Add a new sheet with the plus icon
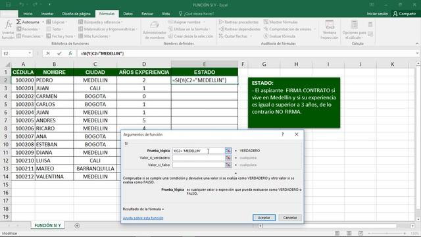This screenshot has width=421, height=237. [77, 226]
